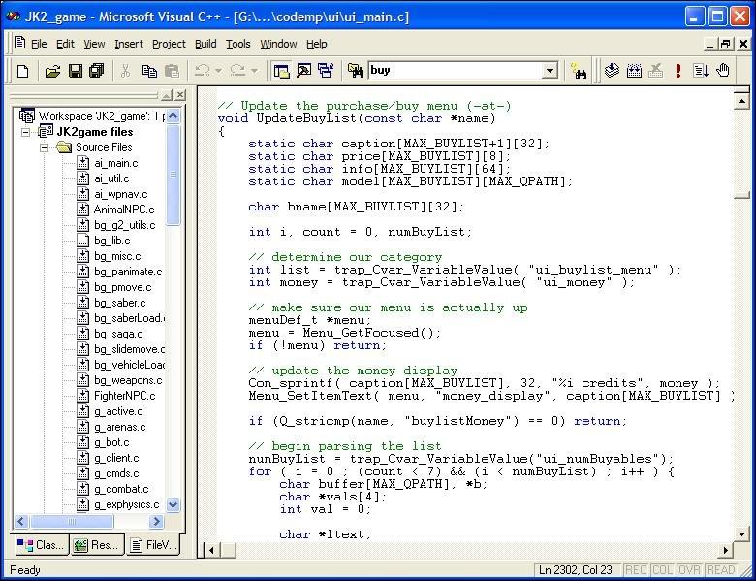This screenshot has width=756, height=581.
Task: Click the New Text File toolbar icon
Action: point(22,71)
